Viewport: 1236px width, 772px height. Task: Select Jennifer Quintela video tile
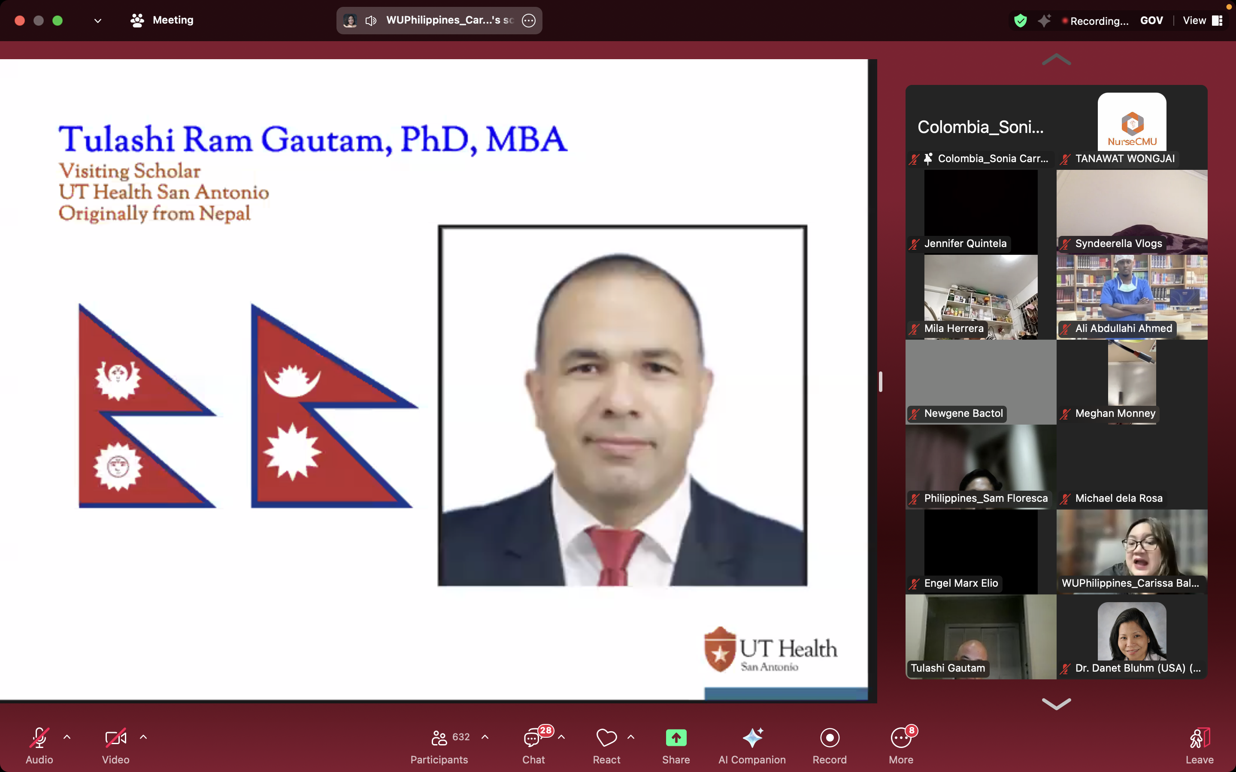[981, 212]
